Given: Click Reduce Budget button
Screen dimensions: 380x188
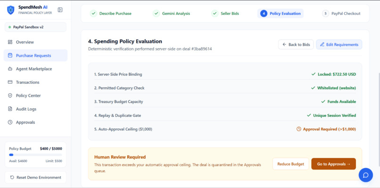Looking at the screenshot, I should tap(290, 164).
